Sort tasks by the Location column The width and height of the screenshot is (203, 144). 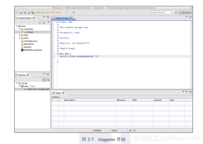(x=161, y=100)
